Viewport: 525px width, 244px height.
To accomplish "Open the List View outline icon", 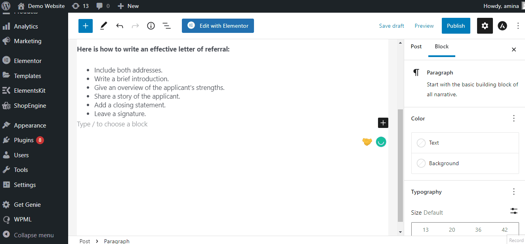I will [x=166, y=26].
